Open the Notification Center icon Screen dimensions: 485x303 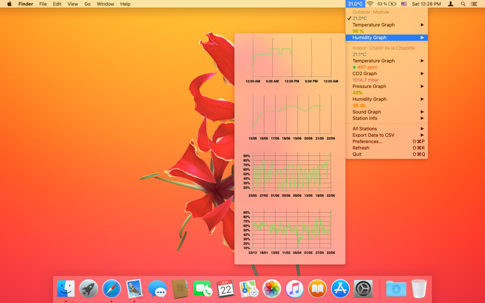tap(475, 4)
